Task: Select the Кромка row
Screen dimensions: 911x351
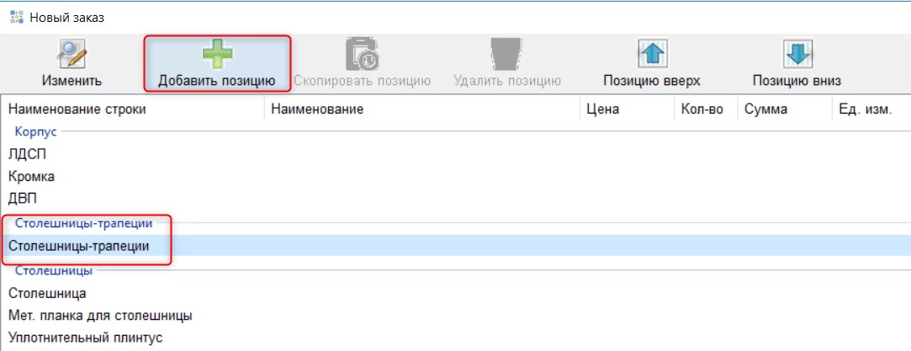Action: click(31, 177)
